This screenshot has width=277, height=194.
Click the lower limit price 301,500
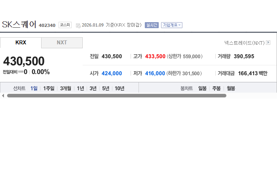pyautogui.click(x=191, y=73)
